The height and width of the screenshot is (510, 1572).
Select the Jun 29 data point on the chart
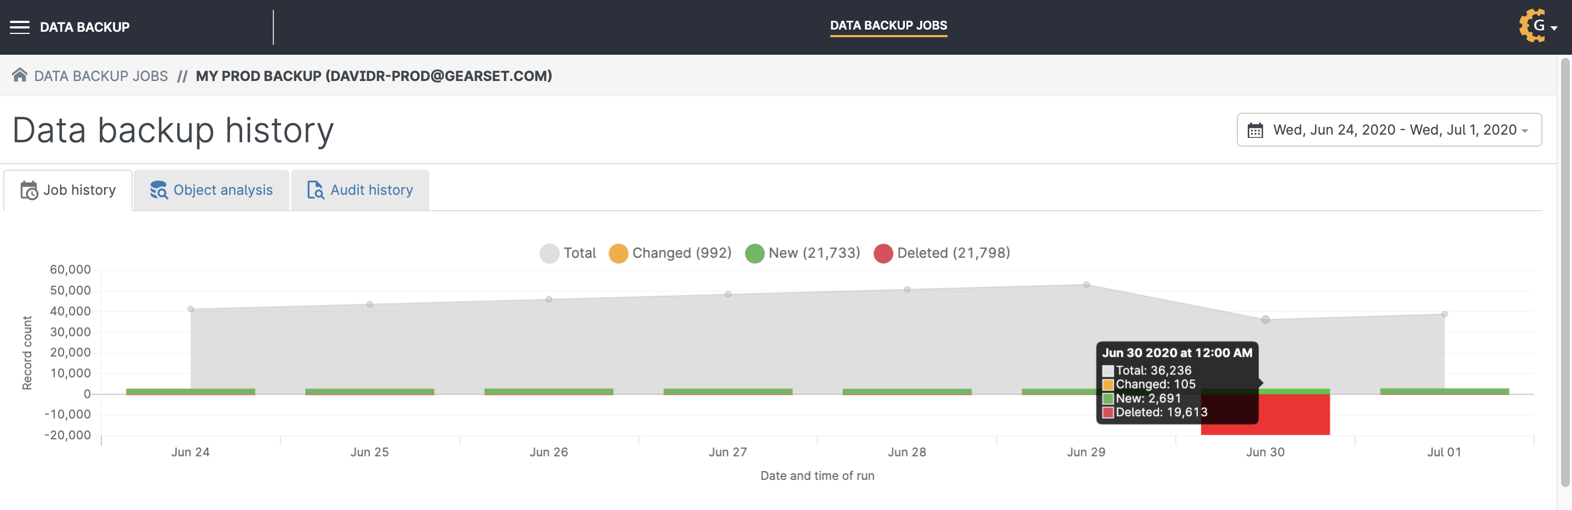click(1086, 283)
